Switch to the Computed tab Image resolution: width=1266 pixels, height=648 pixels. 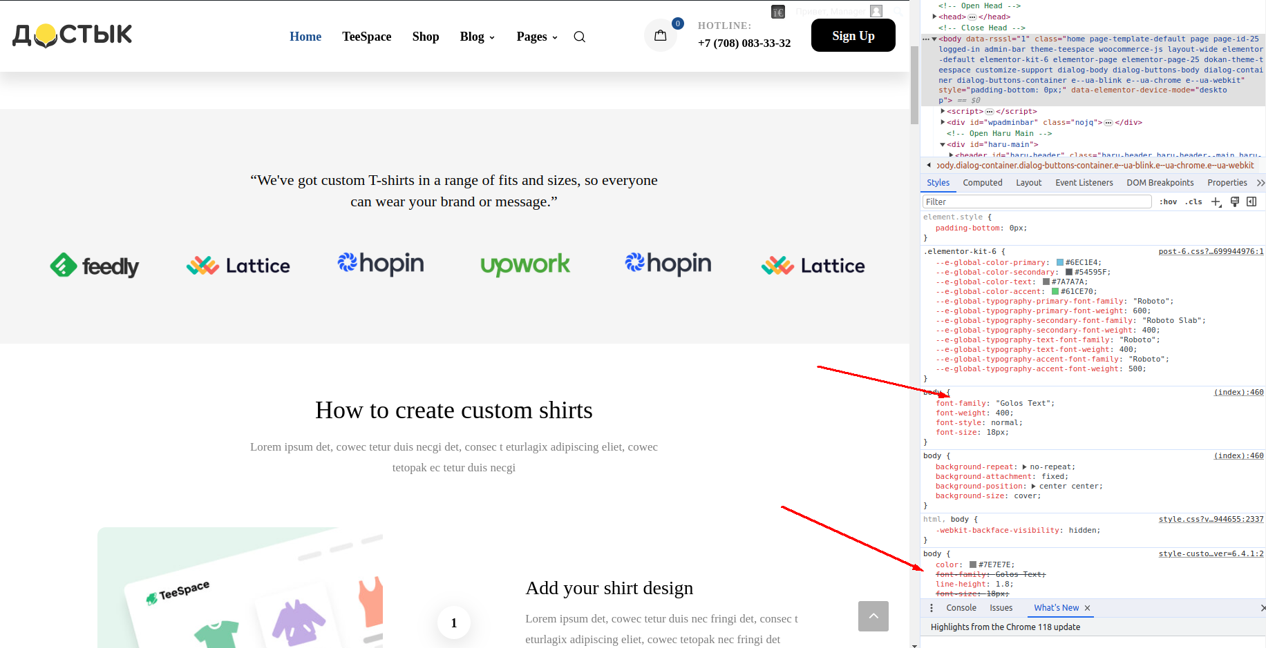pos(982,183)
